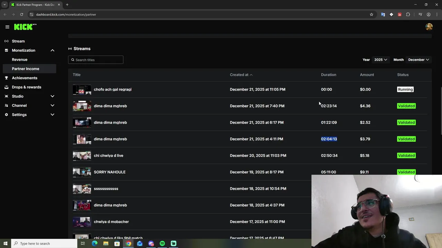
Task: Click the Running status badge
Action: point(405,90)
